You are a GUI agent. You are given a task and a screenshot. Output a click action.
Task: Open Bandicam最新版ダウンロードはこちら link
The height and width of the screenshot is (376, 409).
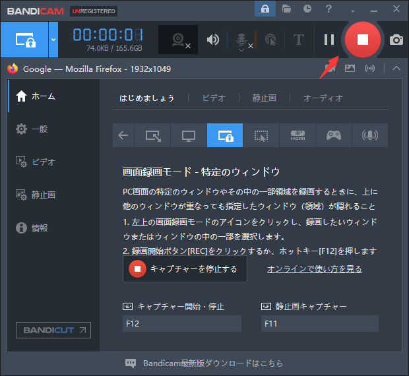pos(213,363)
